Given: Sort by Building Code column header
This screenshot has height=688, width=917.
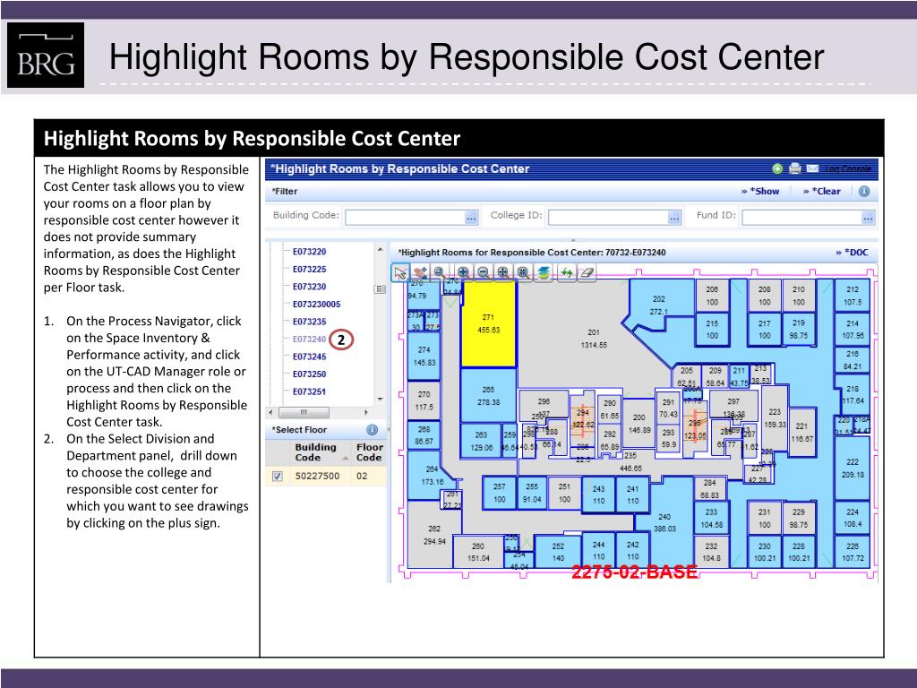Looking at the screenshot, I should [321, 452].
